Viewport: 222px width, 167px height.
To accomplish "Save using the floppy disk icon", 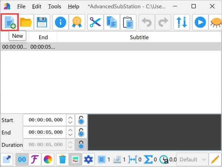I will point(42,22).
